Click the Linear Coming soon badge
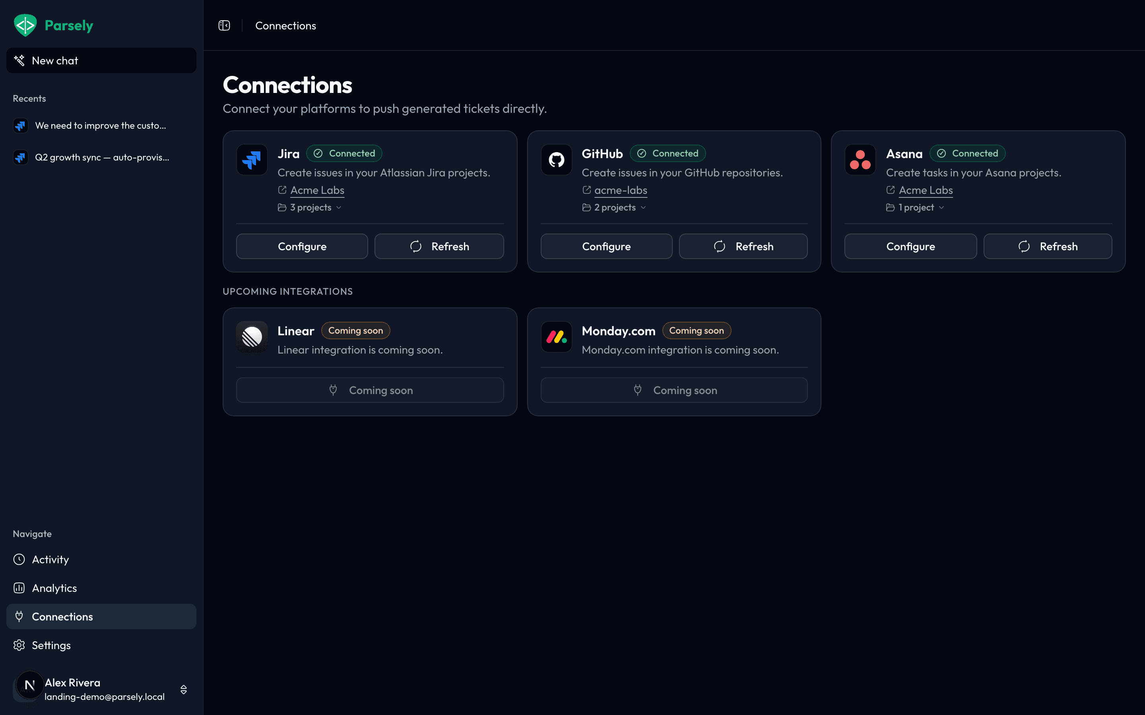This screenshot has height=715, width=1145. click(x=355, y=330)
